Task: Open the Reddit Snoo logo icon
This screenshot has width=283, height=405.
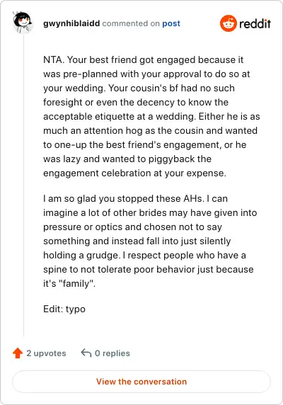Action: (228, 23)
